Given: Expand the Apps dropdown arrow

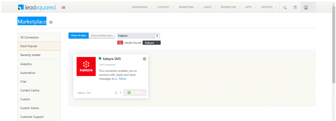Looking at the screenshot, I should pos(256,7).
